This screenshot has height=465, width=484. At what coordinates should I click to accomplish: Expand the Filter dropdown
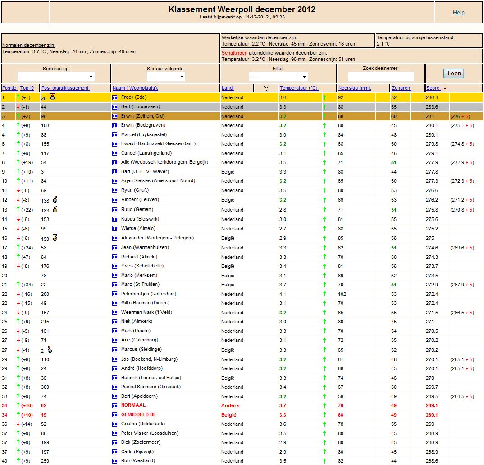tap(279, 77)
